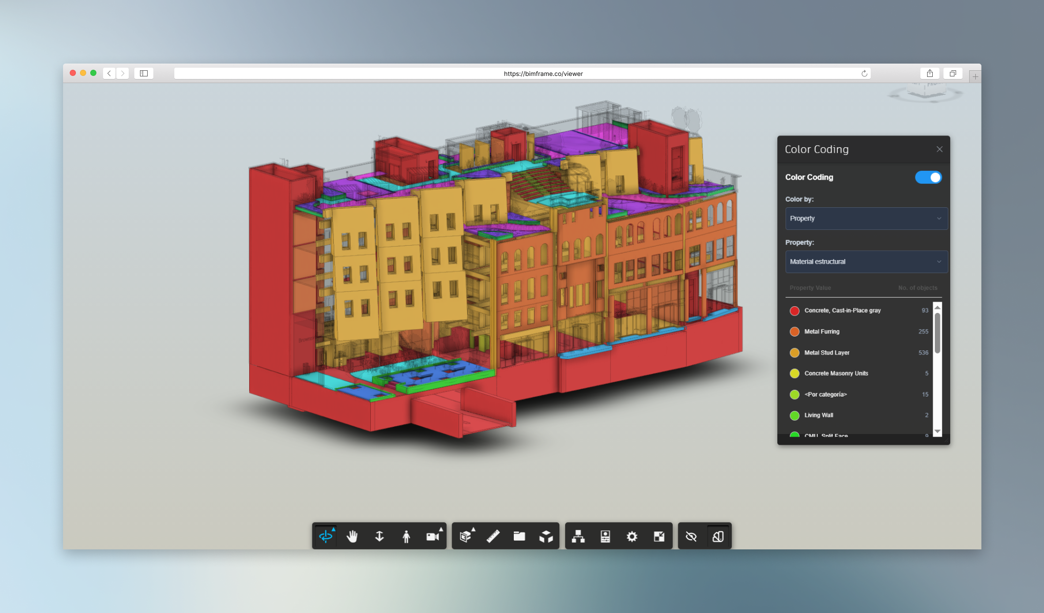Open the browser Share menu
The width and height of the screenshot is (1044, 613).
click(x=930, y=73)
